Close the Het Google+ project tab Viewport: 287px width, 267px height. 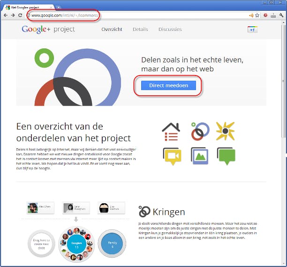[x=51, y=8]
